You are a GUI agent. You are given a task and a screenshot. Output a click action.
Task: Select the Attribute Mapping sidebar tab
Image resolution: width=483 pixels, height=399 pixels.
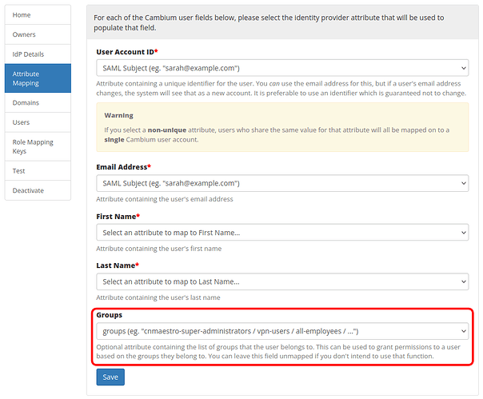[x=38, y=78]
